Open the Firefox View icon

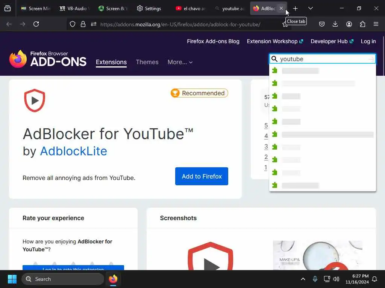8,8
